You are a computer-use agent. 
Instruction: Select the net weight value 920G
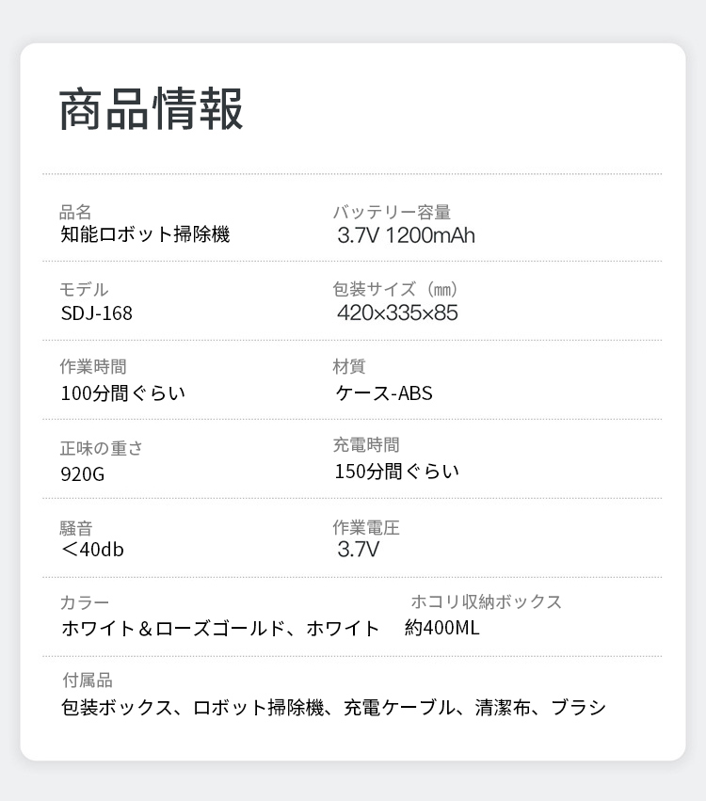(x=83, y=473)
